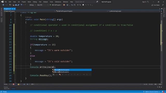The width and height of the screenshot is (166, 93).
Task: Toggle the highlighted class filter in IntelliSense
Action: click(x=60, y=75)
